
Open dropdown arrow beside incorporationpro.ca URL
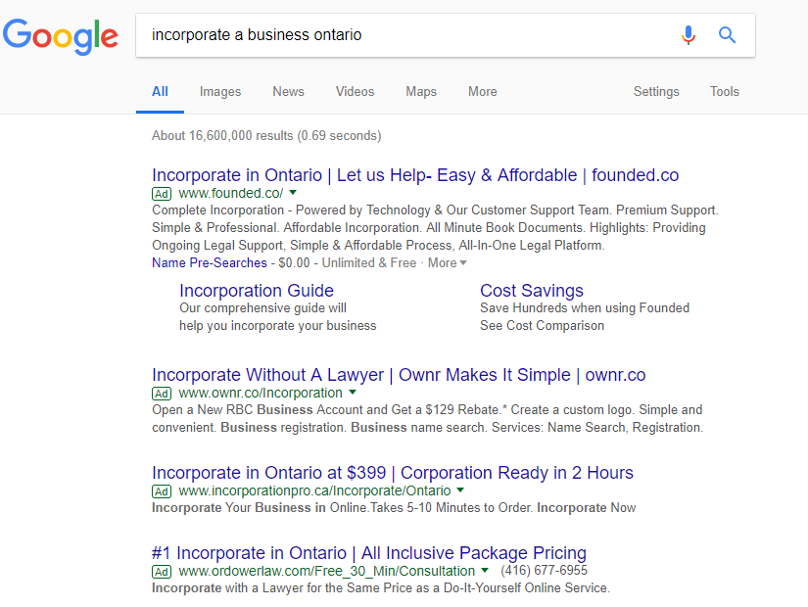460,490
